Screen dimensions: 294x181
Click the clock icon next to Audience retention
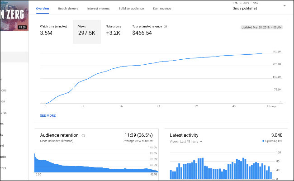point(83,135)
